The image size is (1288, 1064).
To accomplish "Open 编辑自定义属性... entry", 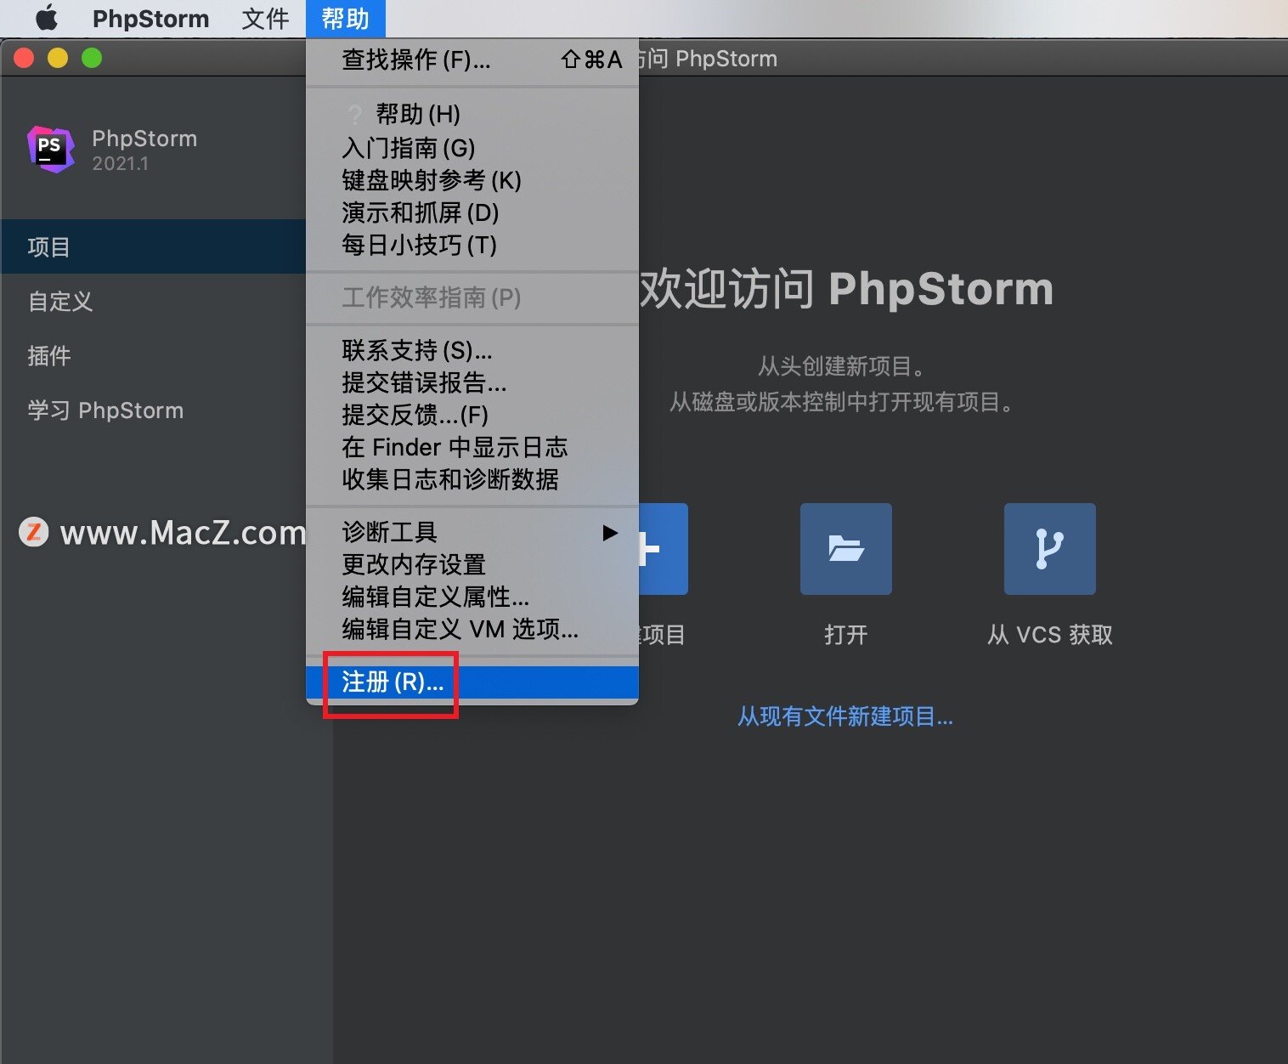I will click(472, 597).
